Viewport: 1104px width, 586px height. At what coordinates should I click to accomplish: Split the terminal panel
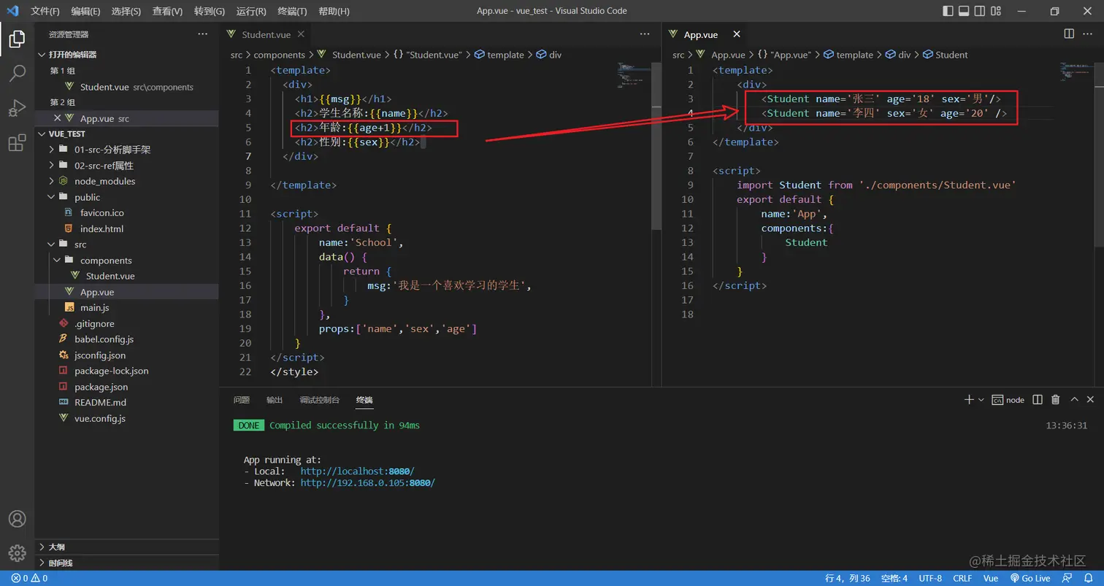tap(1037, 399)
